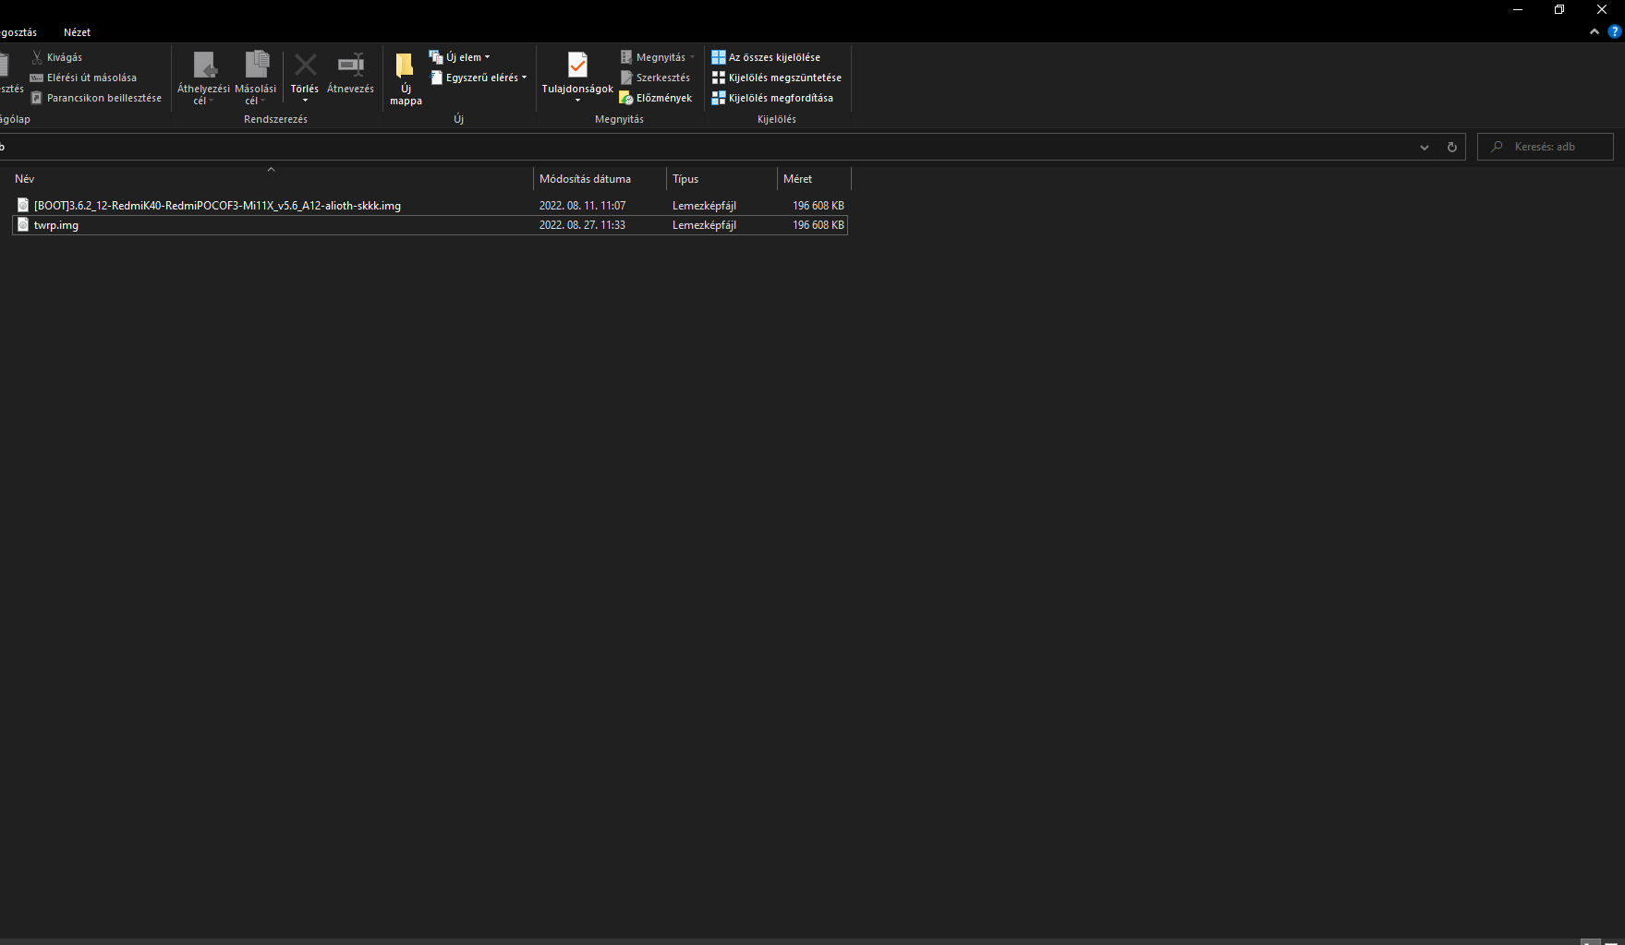The height and width of the screenshot is (945, 1625).
Task: Click the Átnevezés rename icon
Action: [x=350, y=66]
